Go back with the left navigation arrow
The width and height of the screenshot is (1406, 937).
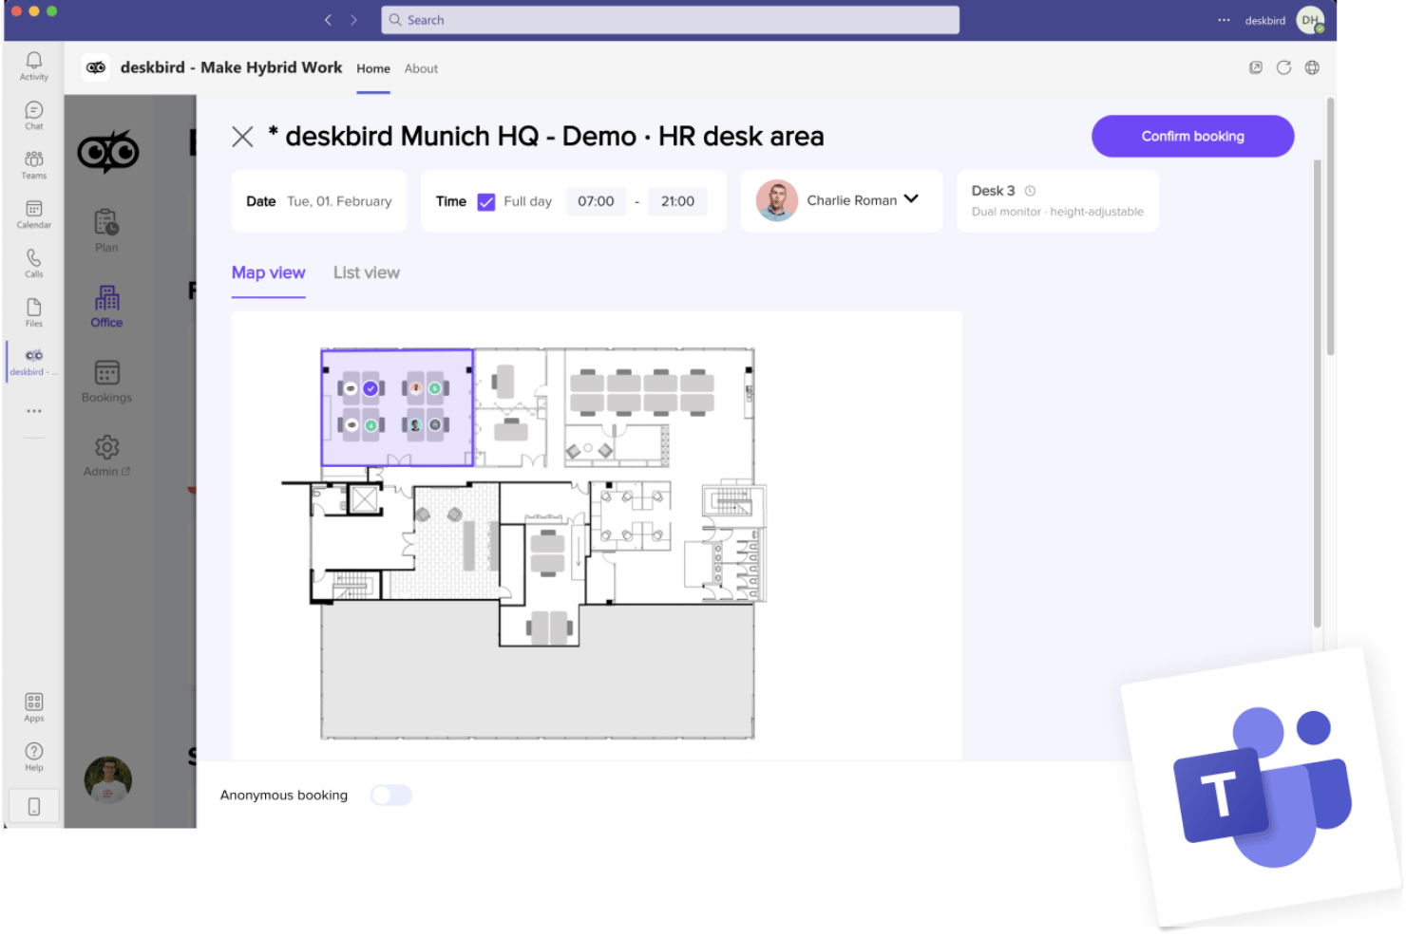coord(328,20)
